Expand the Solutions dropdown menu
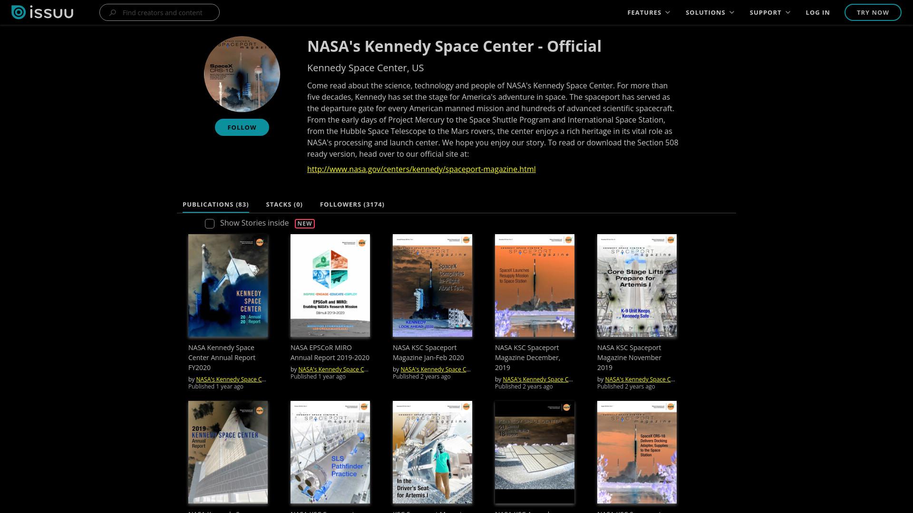913x513 pixels. 710,12
